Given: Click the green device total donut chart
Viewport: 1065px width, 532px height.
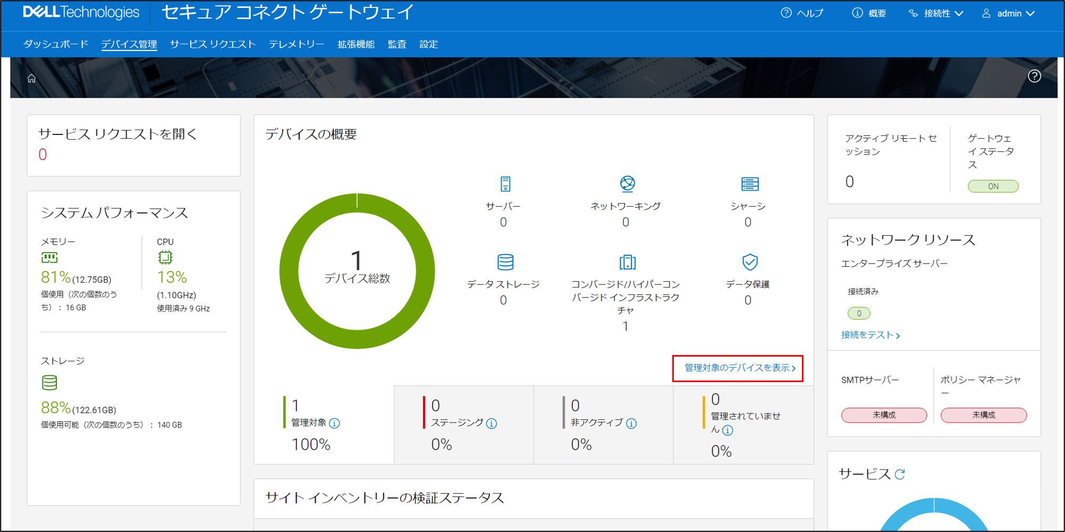Looking at the screenshot, I should 357,271.
